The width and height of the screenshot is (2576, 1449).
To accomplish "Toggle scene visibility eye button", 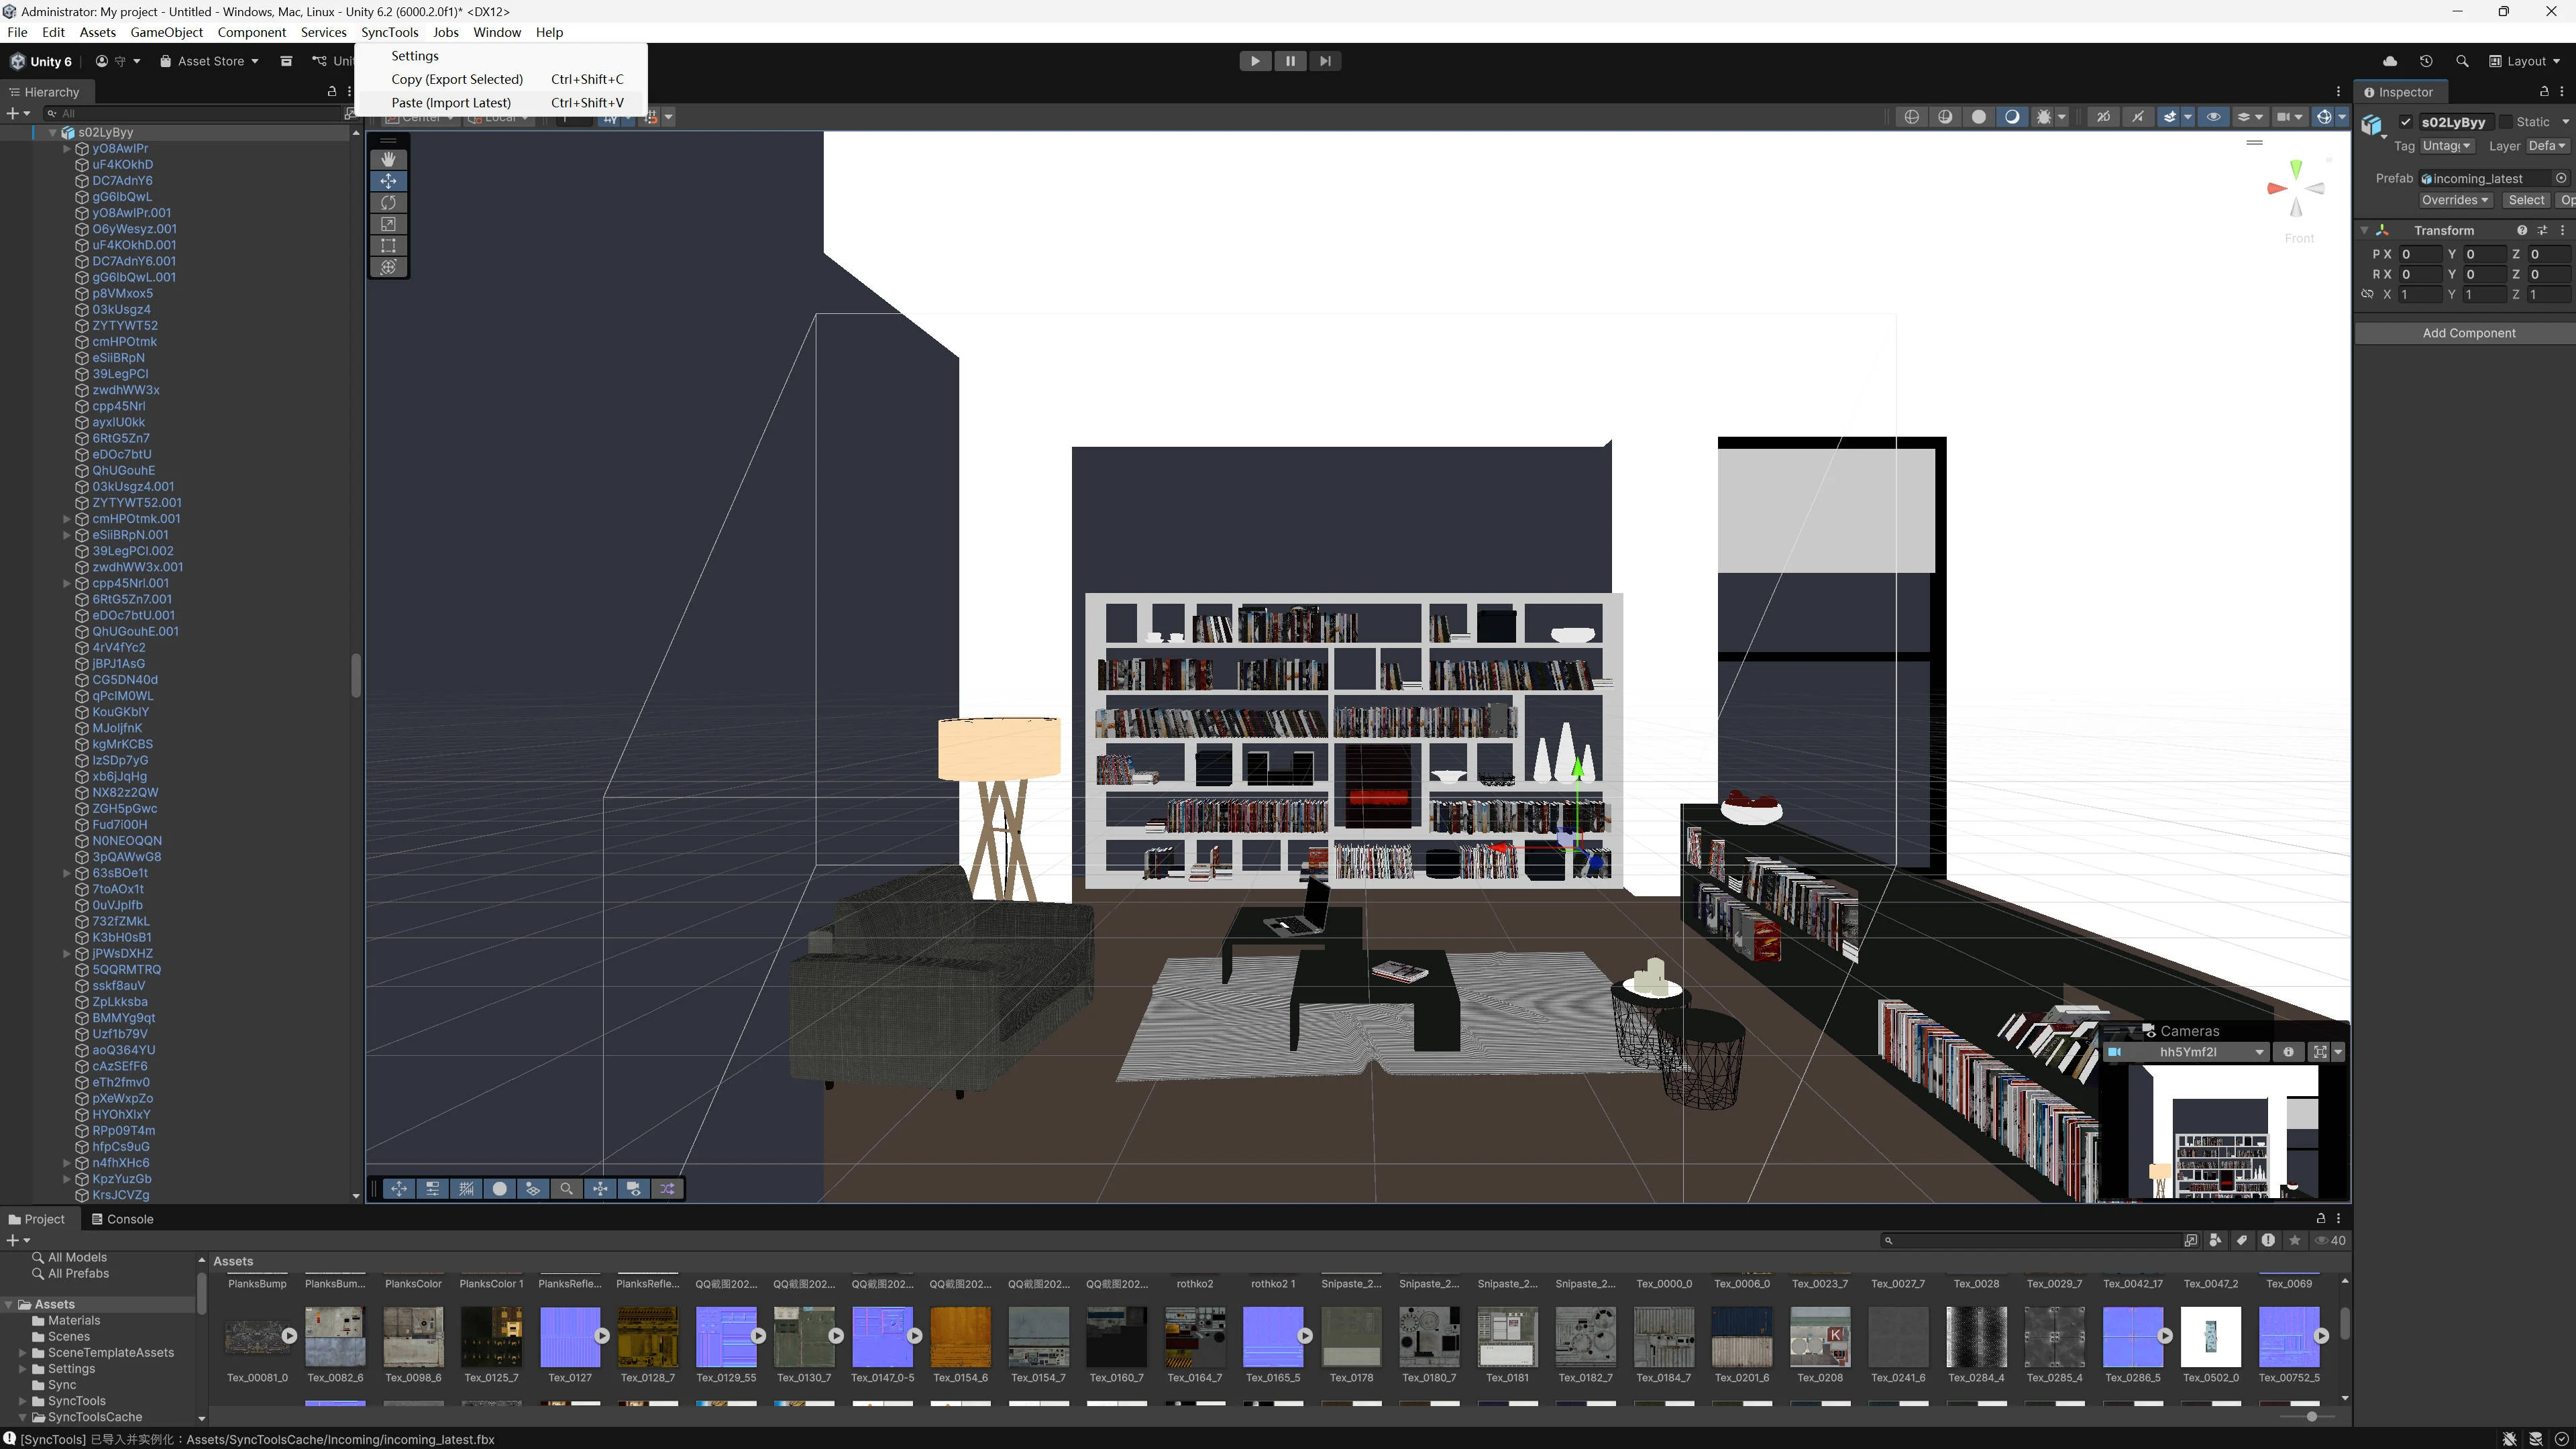I will pos(2214,117).
